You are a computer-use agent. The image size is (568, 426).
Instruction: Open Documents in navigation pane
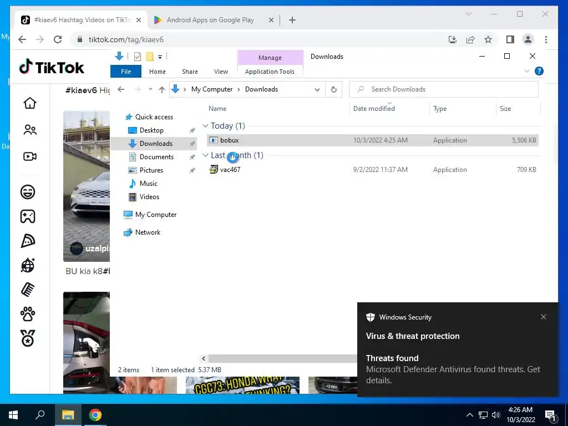(156, 157)
